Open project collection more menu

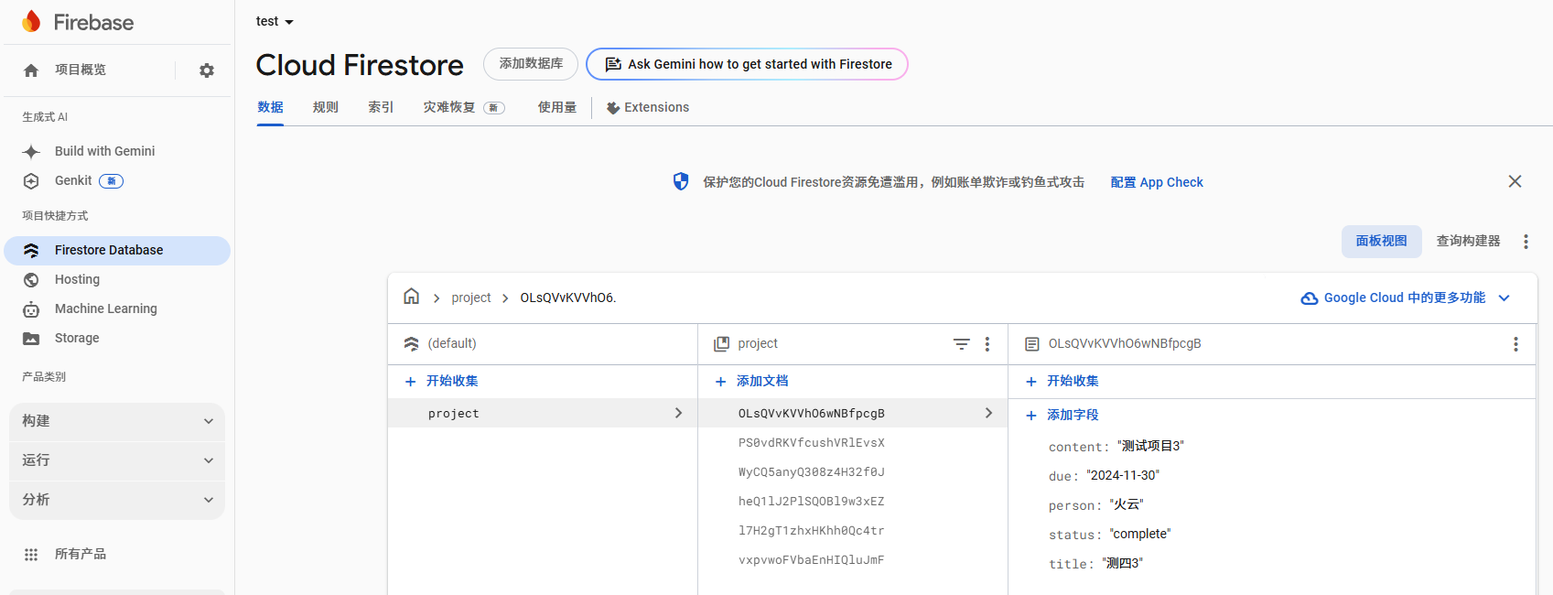(x=987, y=344)
